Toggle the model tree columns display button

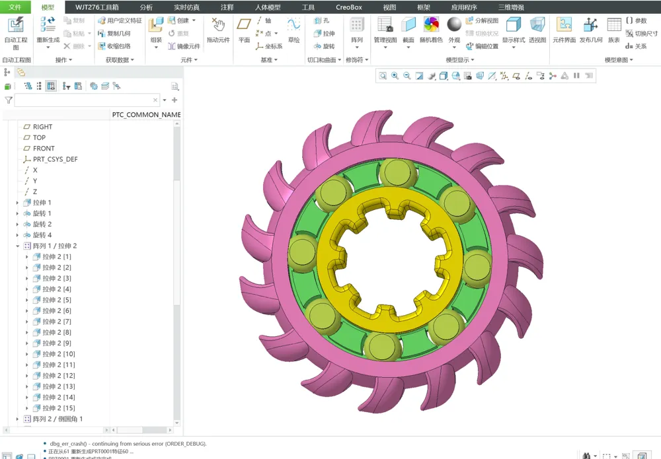[x=51, y=86]
